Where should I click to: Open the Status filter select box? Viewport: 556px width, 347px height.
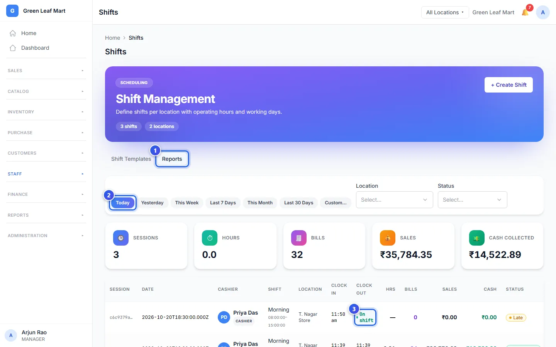tap(472, 200)
